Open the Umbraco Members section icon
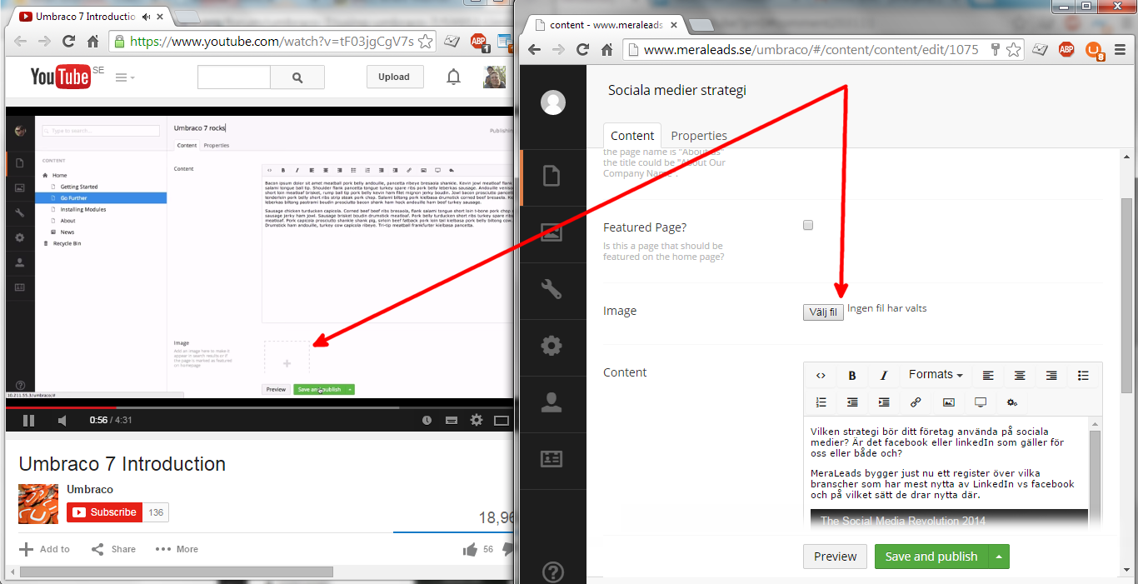1138x584 pixels. point(552,458)
